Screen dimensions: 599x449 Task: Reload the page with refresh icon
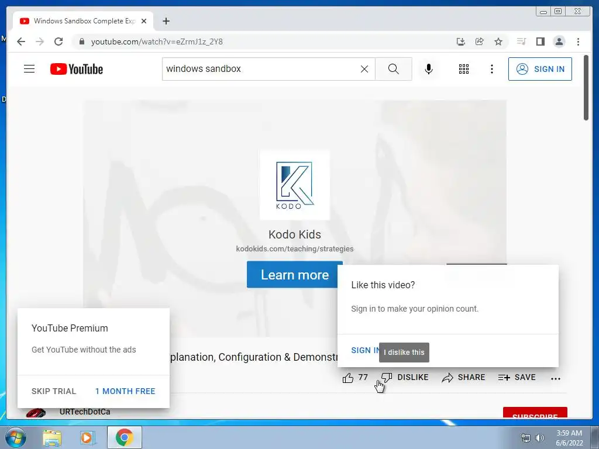click(x=58, y=42)
